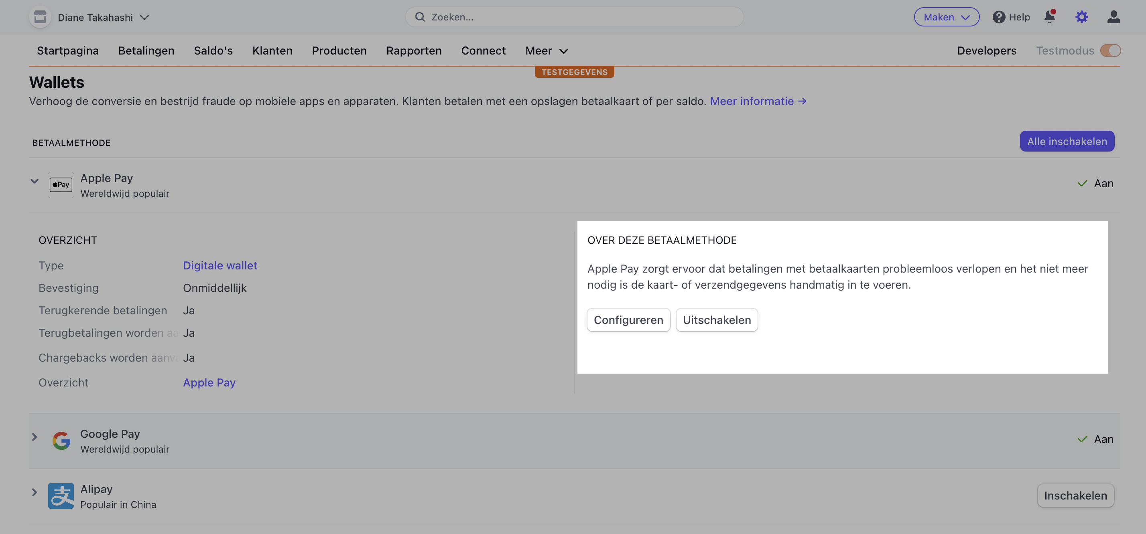Click Meer informatie link for Wallets
Viewport: 1146px width, 534px height.
tap(758, 100)
